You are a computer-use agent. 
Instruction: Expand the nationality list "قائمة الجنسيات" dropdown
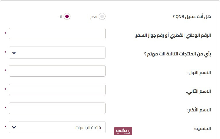[57, 127]
